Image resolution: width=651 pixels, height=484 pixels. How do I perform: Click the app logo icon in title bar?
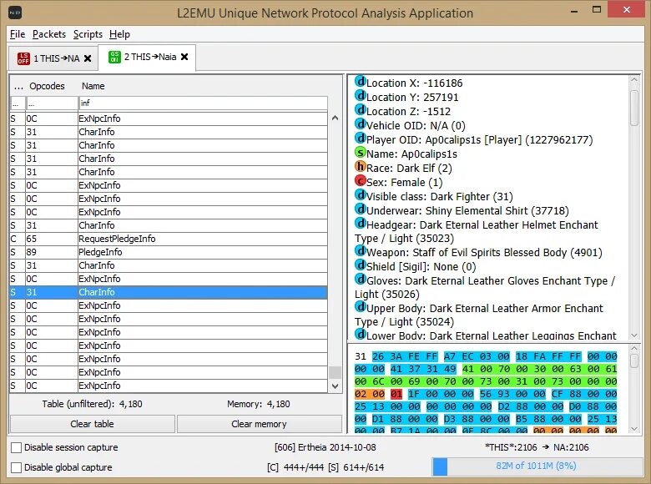[15, 13]
